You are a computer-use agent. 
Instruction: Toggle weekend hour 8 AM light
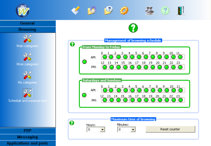point(160,90)
